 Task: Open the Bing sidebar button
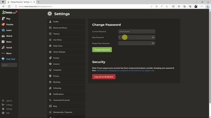[x=207, y=7]
